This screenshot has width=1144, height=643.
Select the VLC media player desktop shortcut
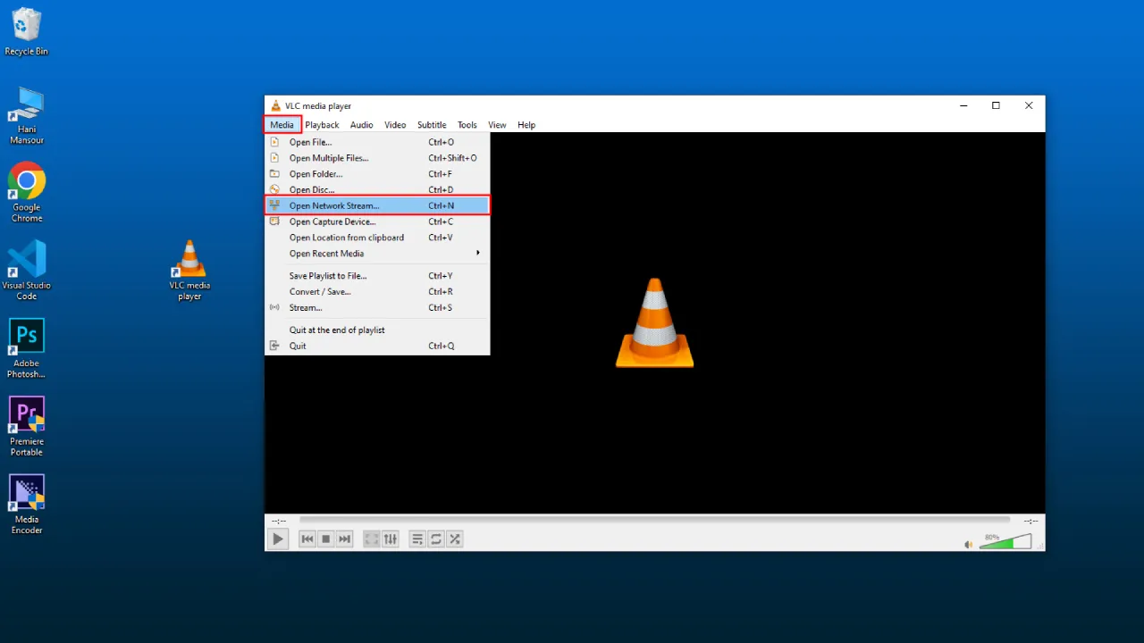[189, 270]
